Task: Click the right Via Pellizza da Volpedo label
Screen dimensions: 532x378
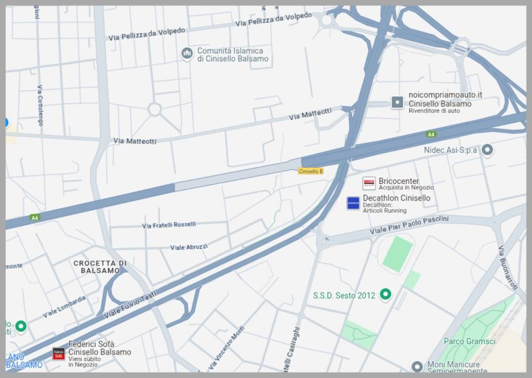Action: tap(273, 19)
